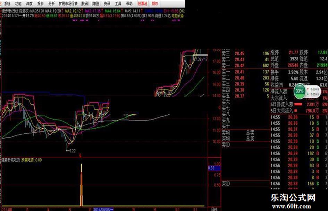Viewport: 328px width, 211px height.
Task: Click the 卖二 price 20.43
Action: click(x=239, y=60)
